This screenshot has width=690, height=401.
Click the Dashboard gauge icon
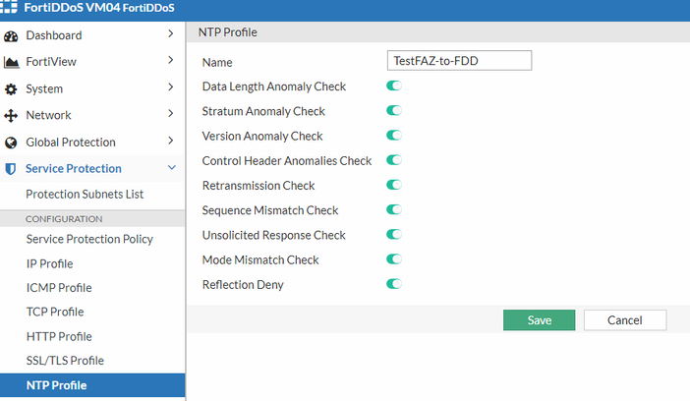click(12, 36)
